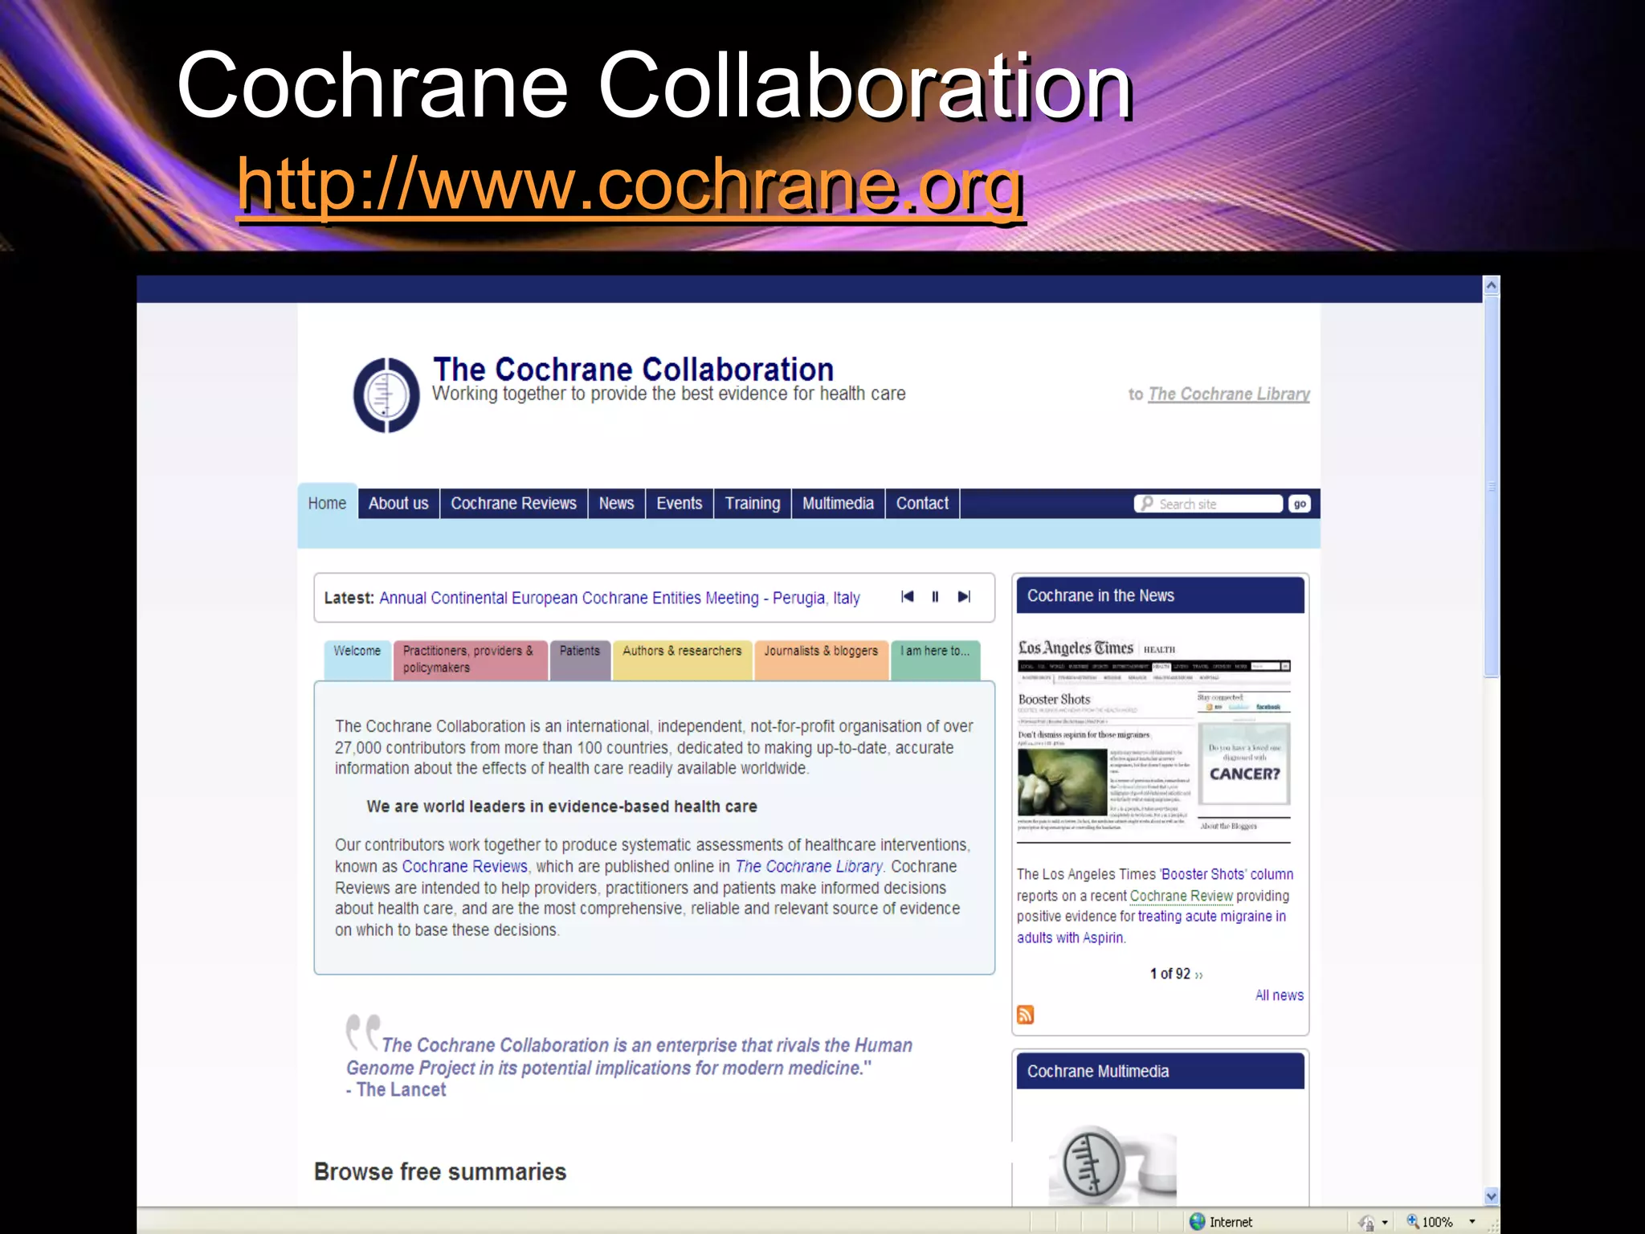Skip to previous latest news item
This screenshot has width=1645, height=1234.
coord(908,596)
